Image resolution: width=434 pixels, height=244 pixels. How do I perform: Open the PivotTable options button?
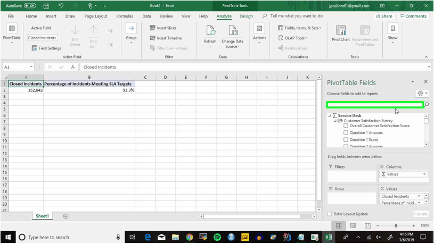[x=12, y=34]
